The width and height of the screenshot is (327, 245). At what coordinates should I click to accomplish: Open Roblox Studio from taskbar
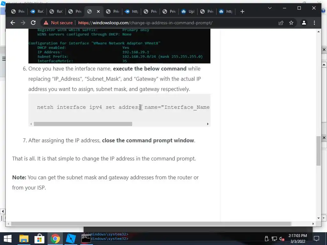[x=71, y=239]
